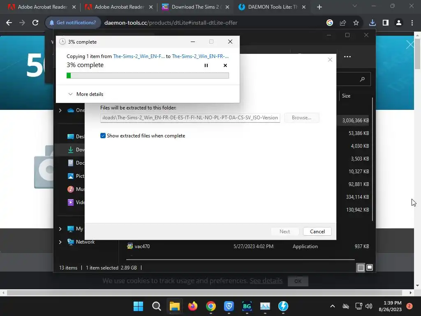
Task: Go back in Chrome
Action: coord(9,23)
